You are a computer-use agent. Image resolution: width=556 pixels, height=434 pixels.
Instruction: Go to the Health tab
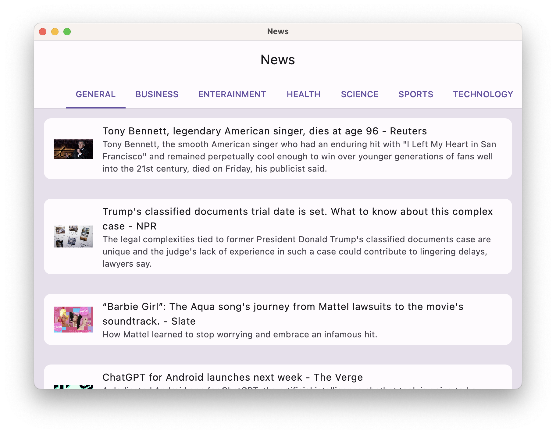point(303,94)
